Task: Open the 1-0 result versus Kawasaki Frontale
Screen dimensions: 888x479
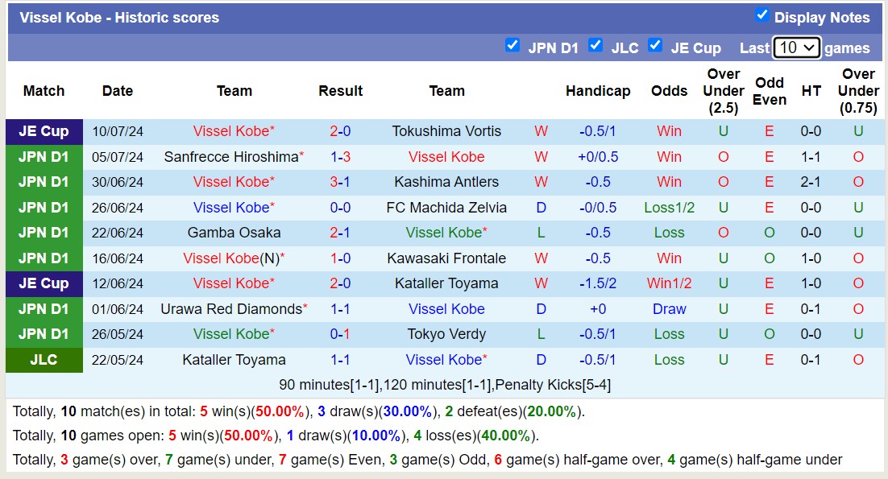Action: click(340, 258)
